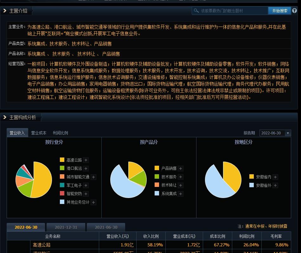The width and height of the screenshot is (301, 253).
Task: Open the 报告期 date dropdown
Action: pos(275,133)
